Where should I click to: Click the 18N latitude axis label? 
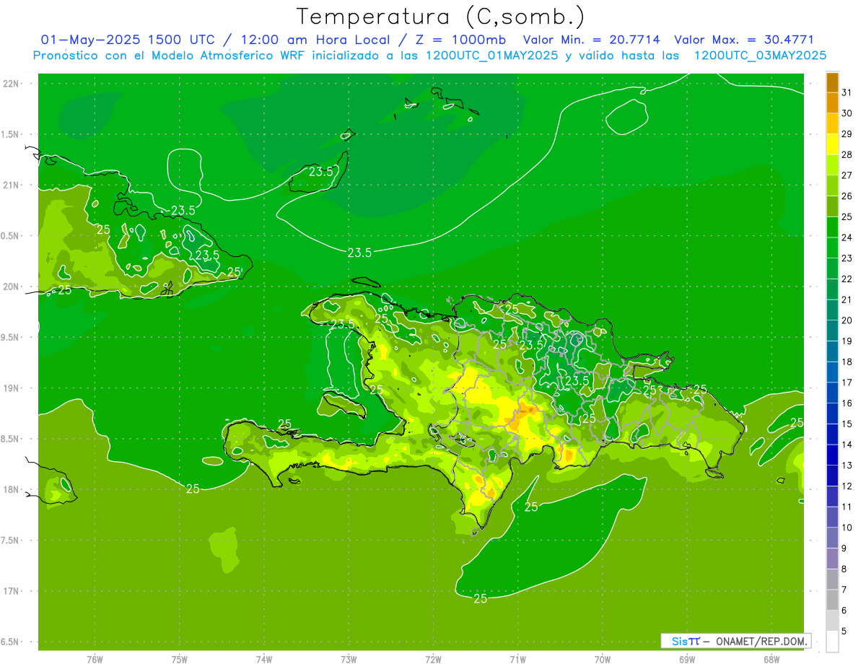coord(12,490)
